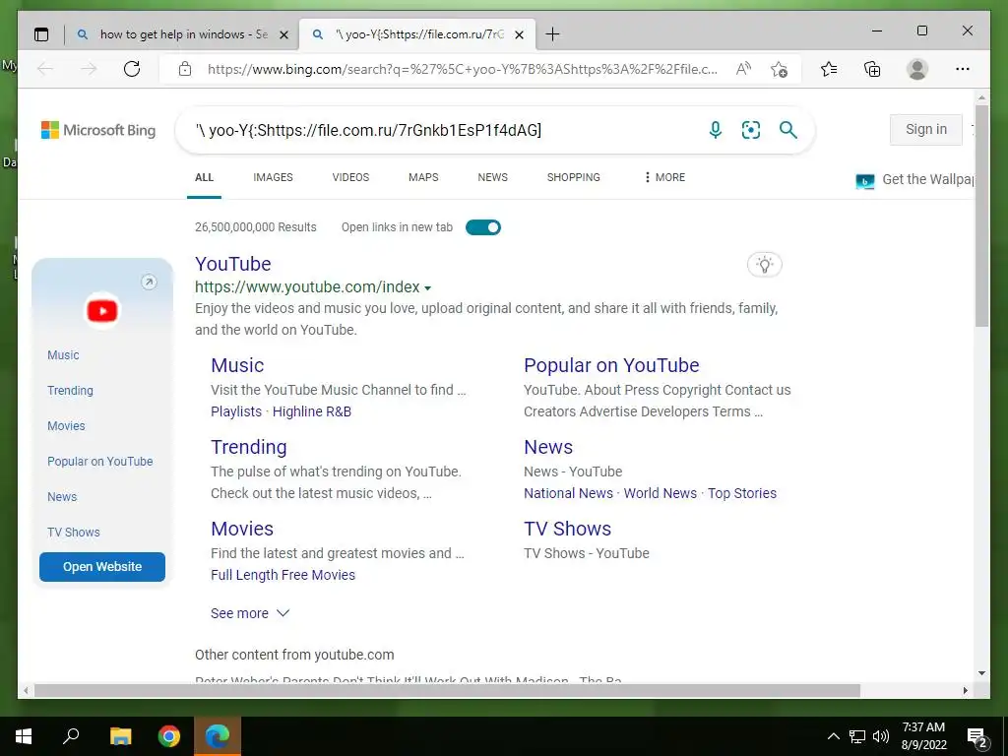Click the YouTube logo in side card
The height and width of the screenshot is (756, 1008).
tap(102, 311)
